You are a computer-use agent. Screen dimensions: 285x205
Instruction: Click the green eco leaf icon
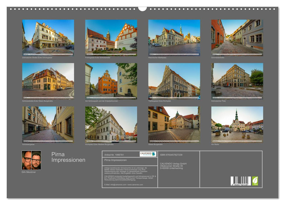point(256,181)
